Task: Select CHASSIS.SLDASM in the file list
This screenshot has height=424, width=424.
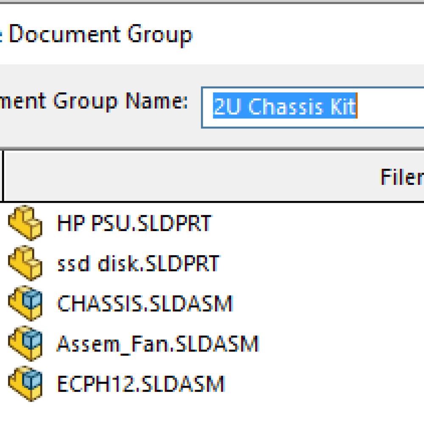Action: pyautogui.click(x=145, y=304)
